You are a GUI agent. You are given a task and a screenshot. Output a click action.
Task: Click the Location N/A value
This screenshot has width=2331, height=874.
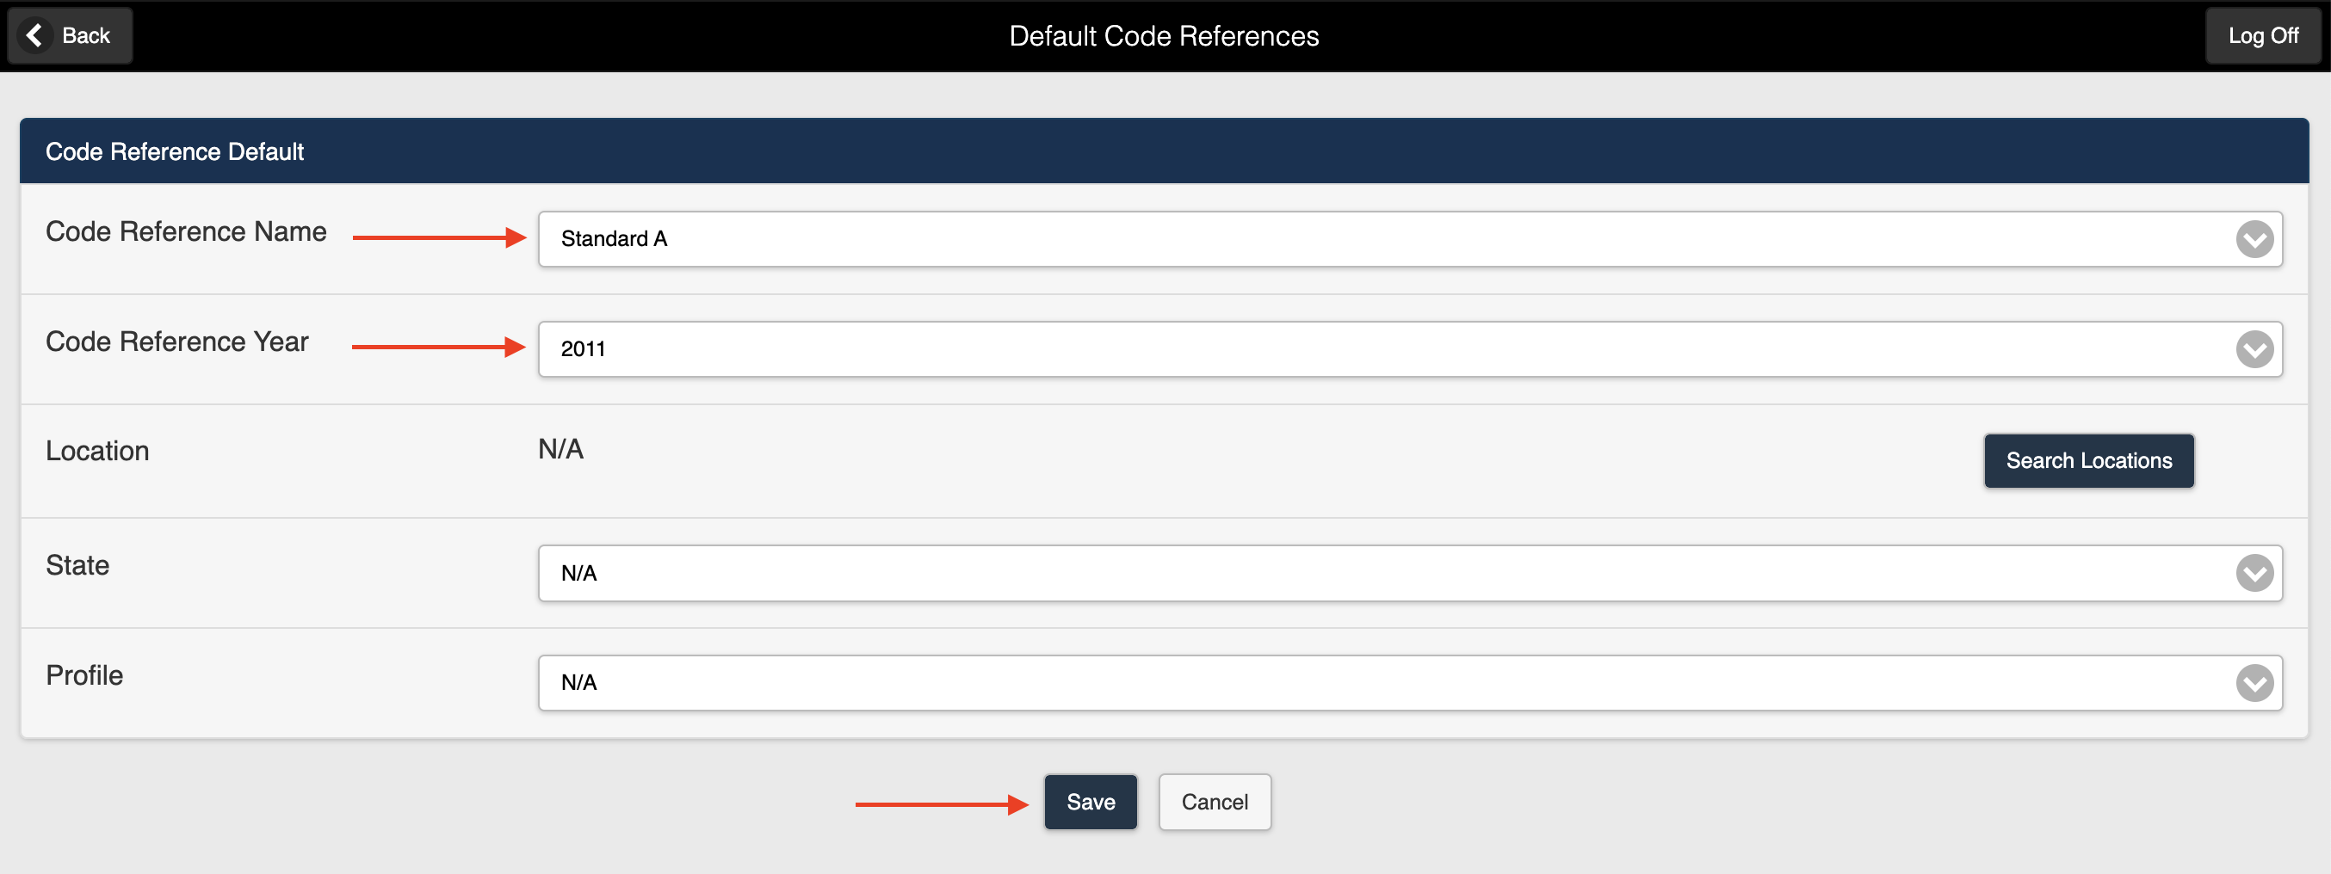coord(560,449)
